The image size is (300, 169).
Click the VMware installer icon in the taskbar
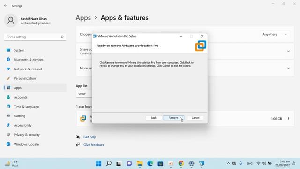click(x=202, y=163)
